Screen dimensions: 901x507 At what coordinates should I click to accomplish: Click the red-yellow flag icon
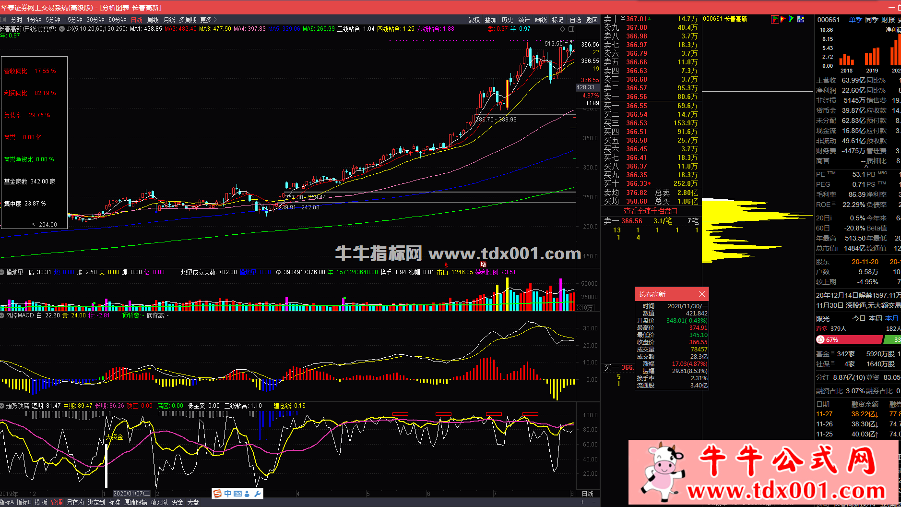(x=783, y=19)
